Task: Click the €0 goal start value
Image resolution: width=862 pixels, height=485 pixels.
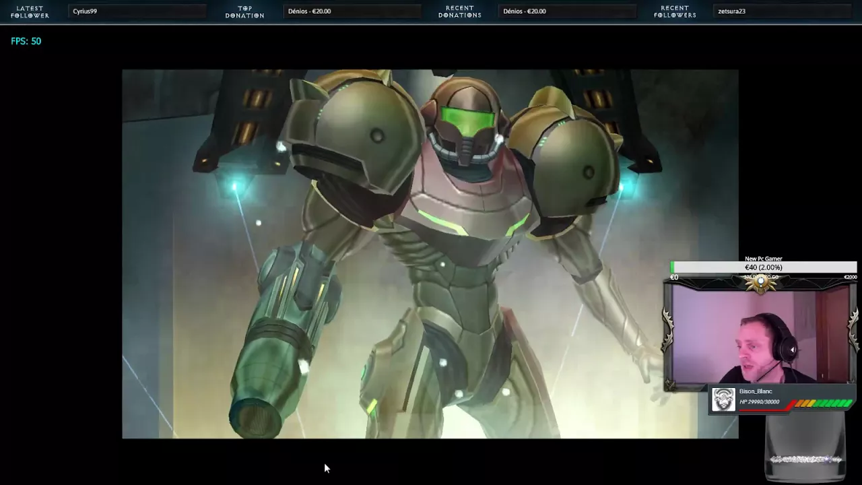Action: [x=674, y=278]
